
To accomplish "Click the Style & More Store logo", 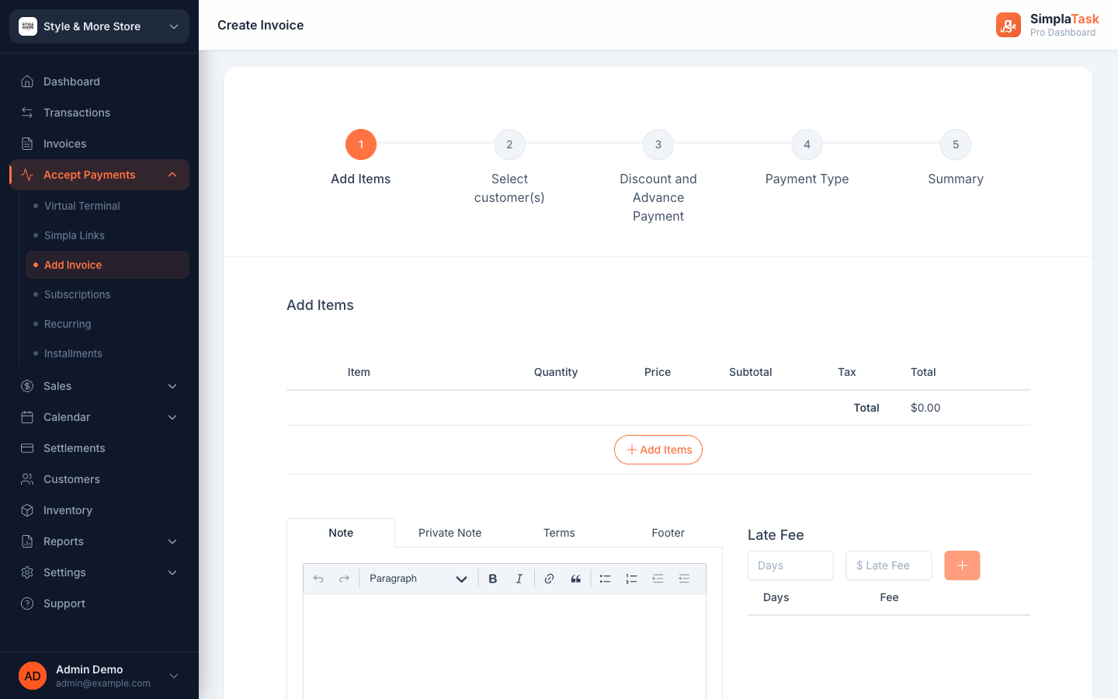I will 28,26.
